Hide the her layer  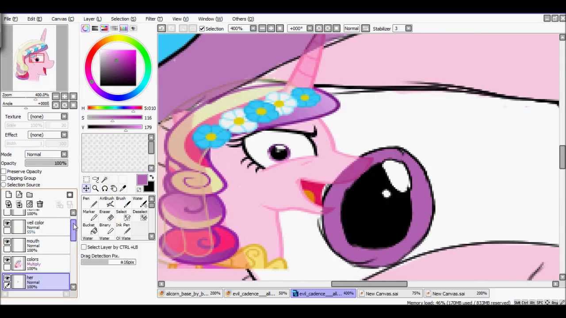(7, 278)
